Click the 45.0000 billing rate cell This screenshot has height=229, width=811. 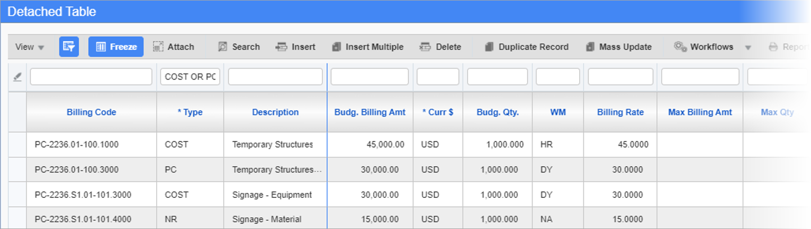coord(620,145)
